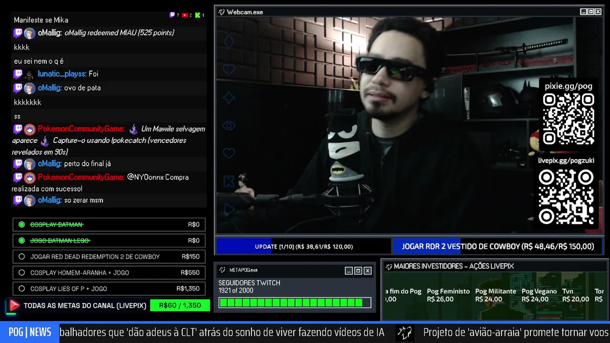
Task: Click the 'eu sei nem o q é' chat message
Action: click(39, 61)
